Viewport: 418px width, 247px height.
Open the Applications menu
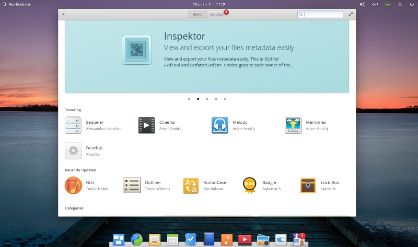[16, 4]
